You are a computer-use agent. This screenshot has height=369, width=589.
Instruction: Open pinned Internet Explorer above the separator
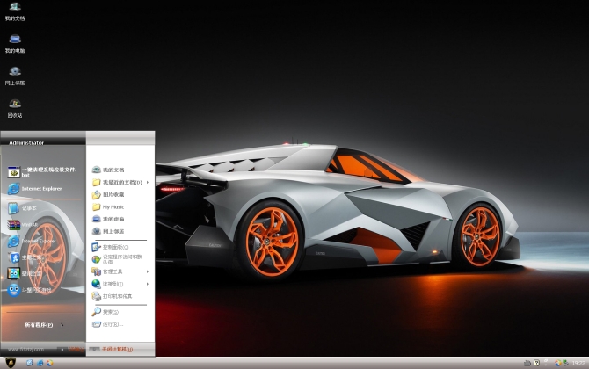pos(34,189)
